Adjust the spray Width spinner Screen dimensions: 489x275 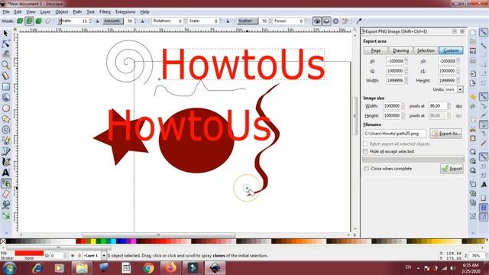[x=90, y=21]
